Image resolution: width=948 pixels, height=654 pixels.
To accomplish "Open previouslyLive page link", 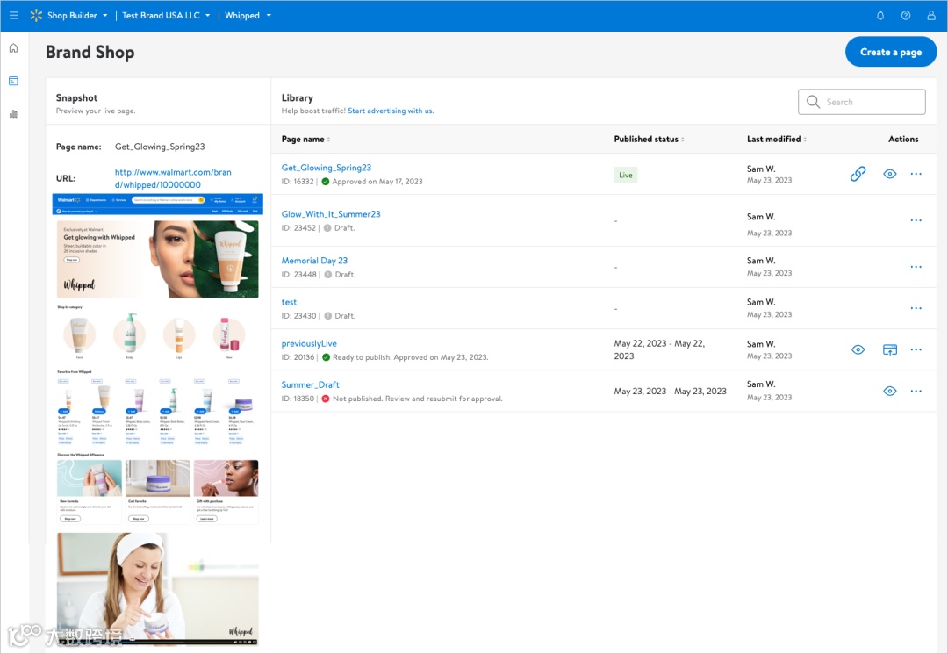I will (x=309, y=343).
